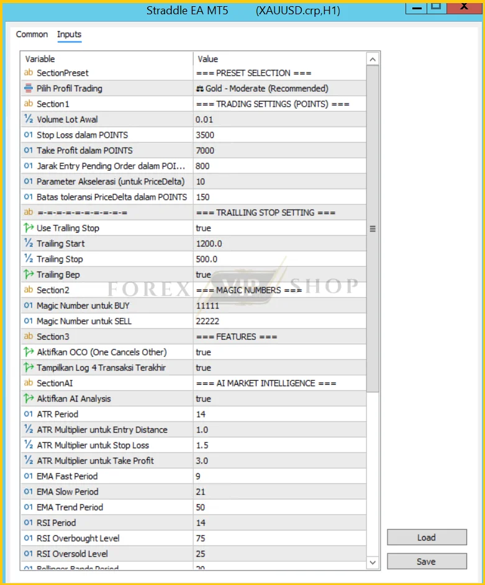Click the boolean icon beside Trailing Bep
Image resolution: width=485 pixels, height=585 pixels.
pos(29,275)
